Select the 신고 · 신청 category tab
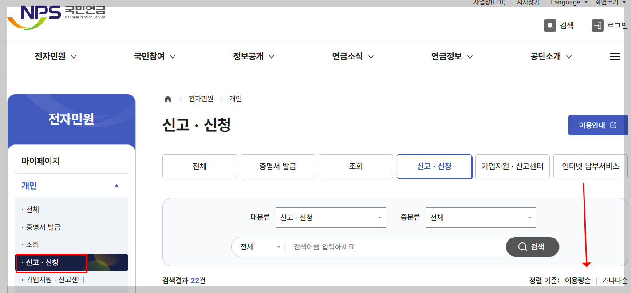 (x=434, y=166)
